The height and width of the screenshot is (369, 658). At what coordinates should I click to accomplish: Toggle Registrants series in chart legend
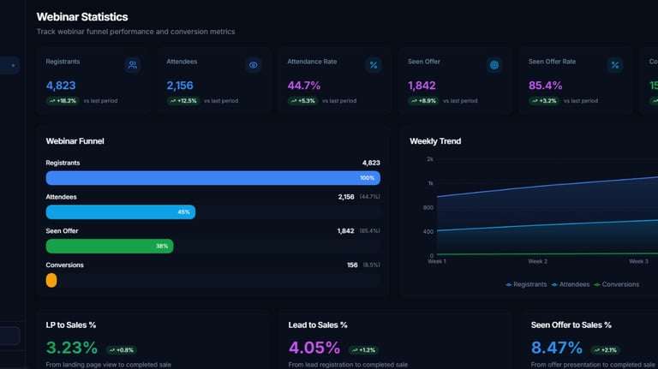[x=526, y=284]
